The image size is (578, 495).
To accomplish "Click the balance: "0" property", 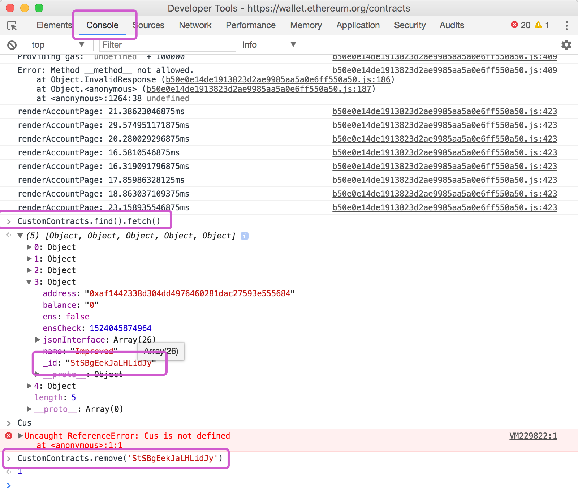I will click(x=71, y=305).
